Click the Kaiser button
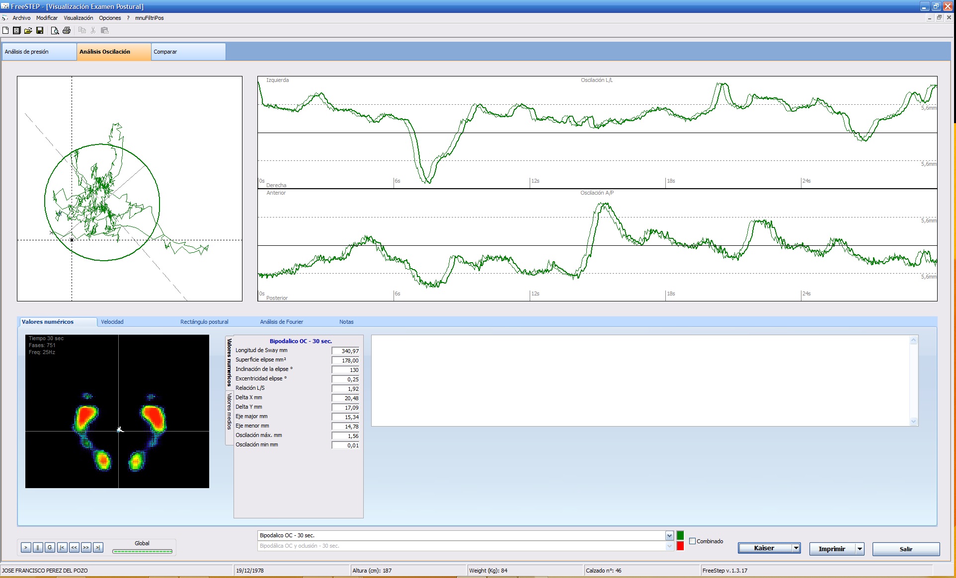This screenshot has height=578, width=956. [x=764, y=548]
